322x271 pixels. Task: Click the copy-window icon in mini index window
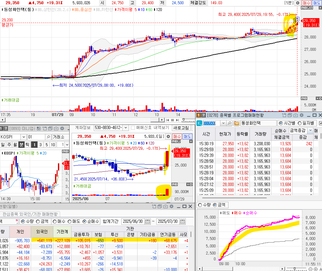click(x=45, y=129)
